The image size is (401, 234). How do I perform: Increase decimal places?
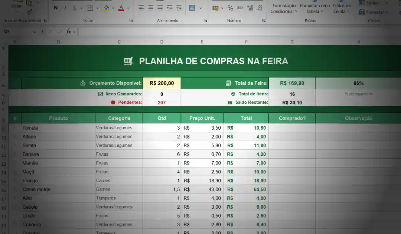point(250,8)
